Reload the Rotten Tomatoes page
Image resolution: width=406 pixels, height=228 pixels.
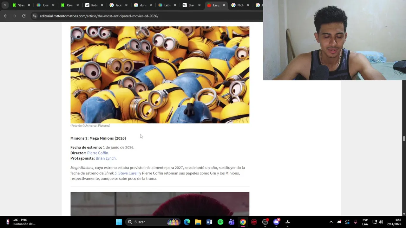(24, 16)
